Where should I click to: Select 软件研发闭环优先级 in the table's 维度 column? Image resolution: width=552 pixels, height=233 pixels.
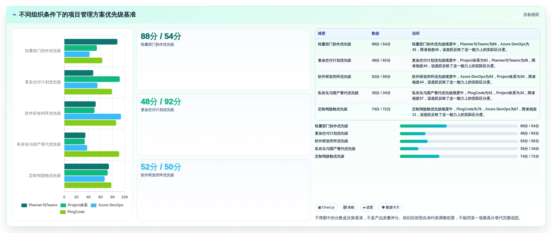pyautogui.click(x=335, y=77)
